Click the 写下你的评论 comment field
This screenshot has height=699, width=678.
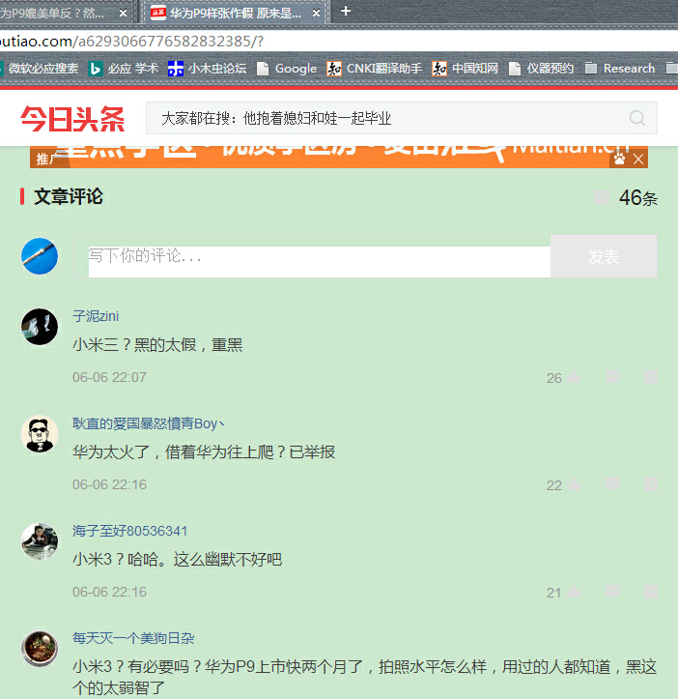point(312,256)
